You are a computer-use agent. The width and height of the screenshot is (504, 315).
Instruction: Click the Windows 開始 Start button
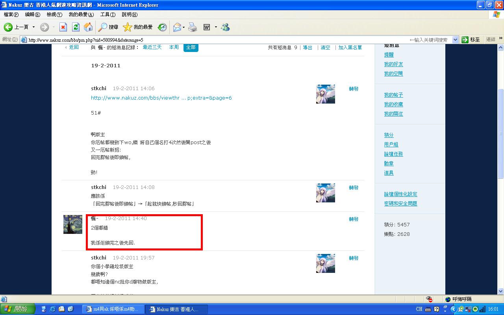tap(18, 309)
